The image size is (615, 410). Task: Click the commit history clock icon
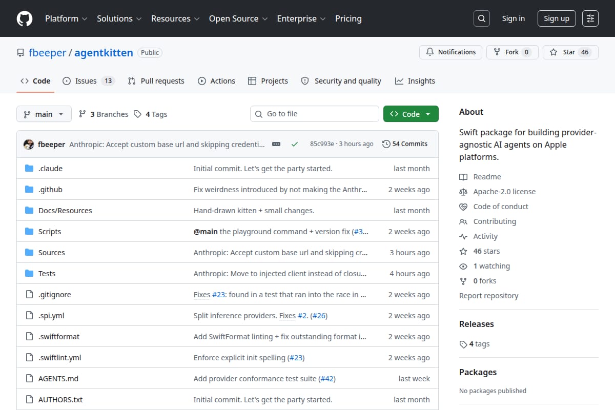tap(386, 144)
